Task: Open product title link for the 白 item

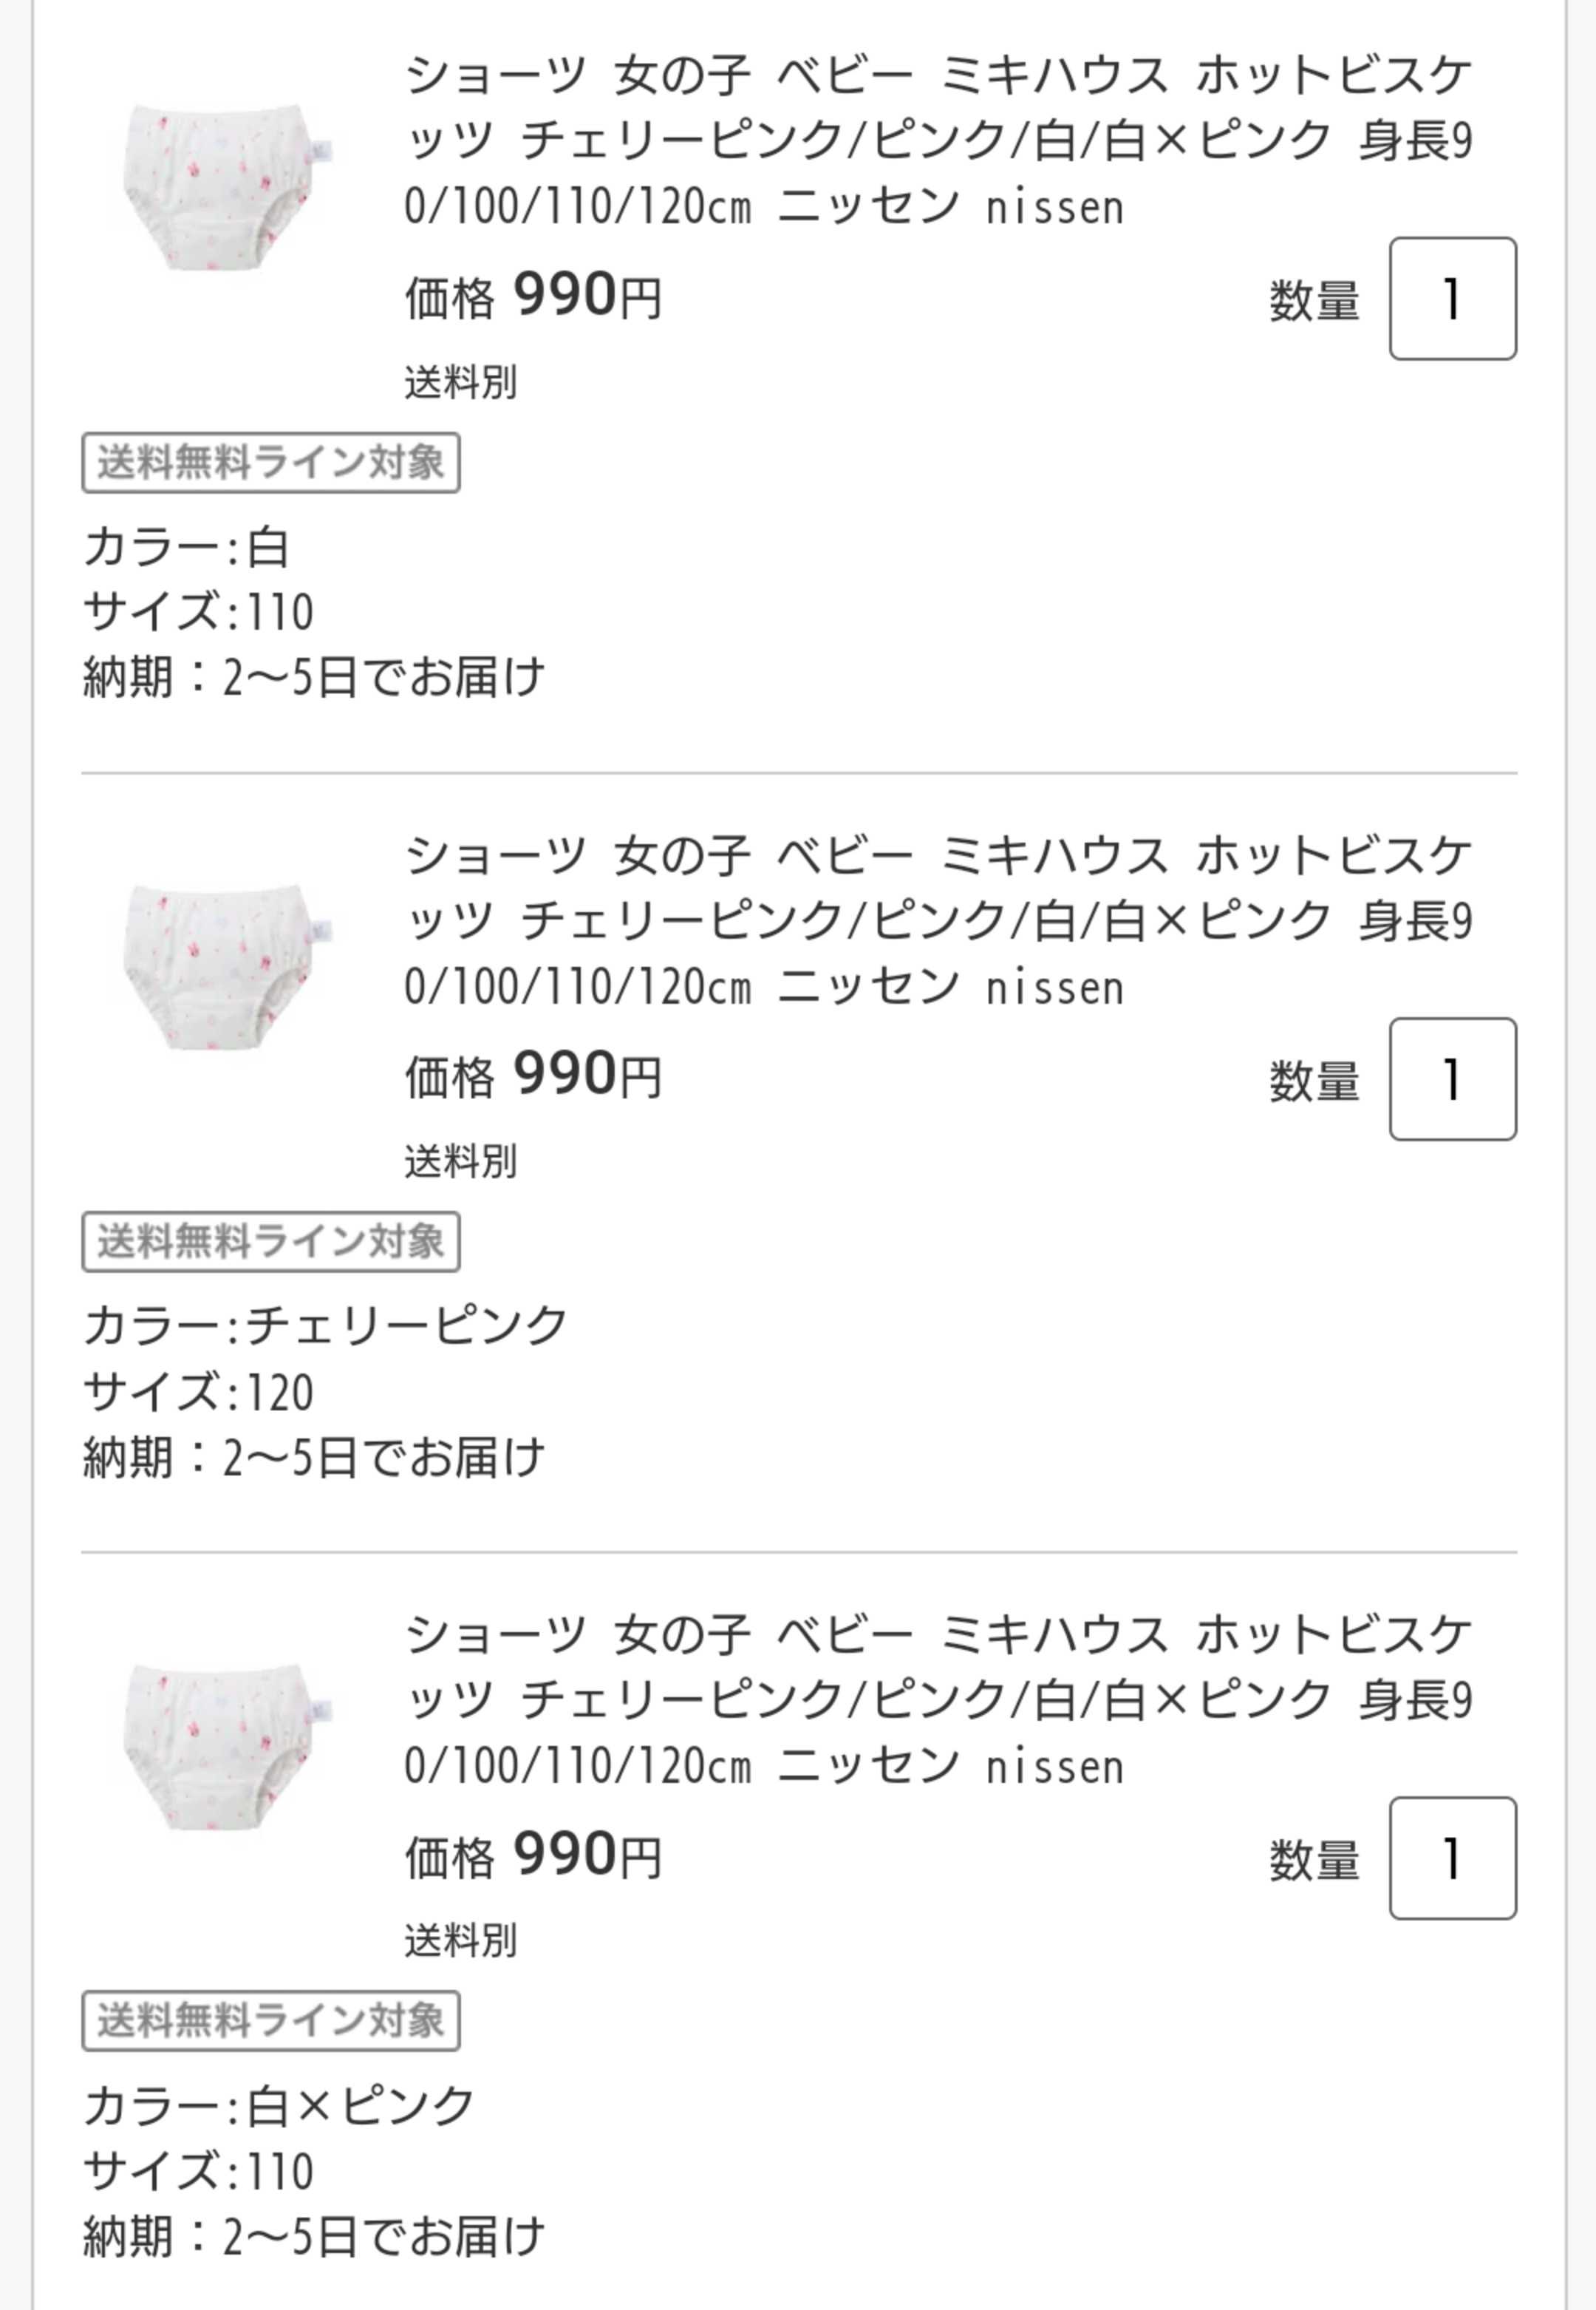Action: [938, 141]
